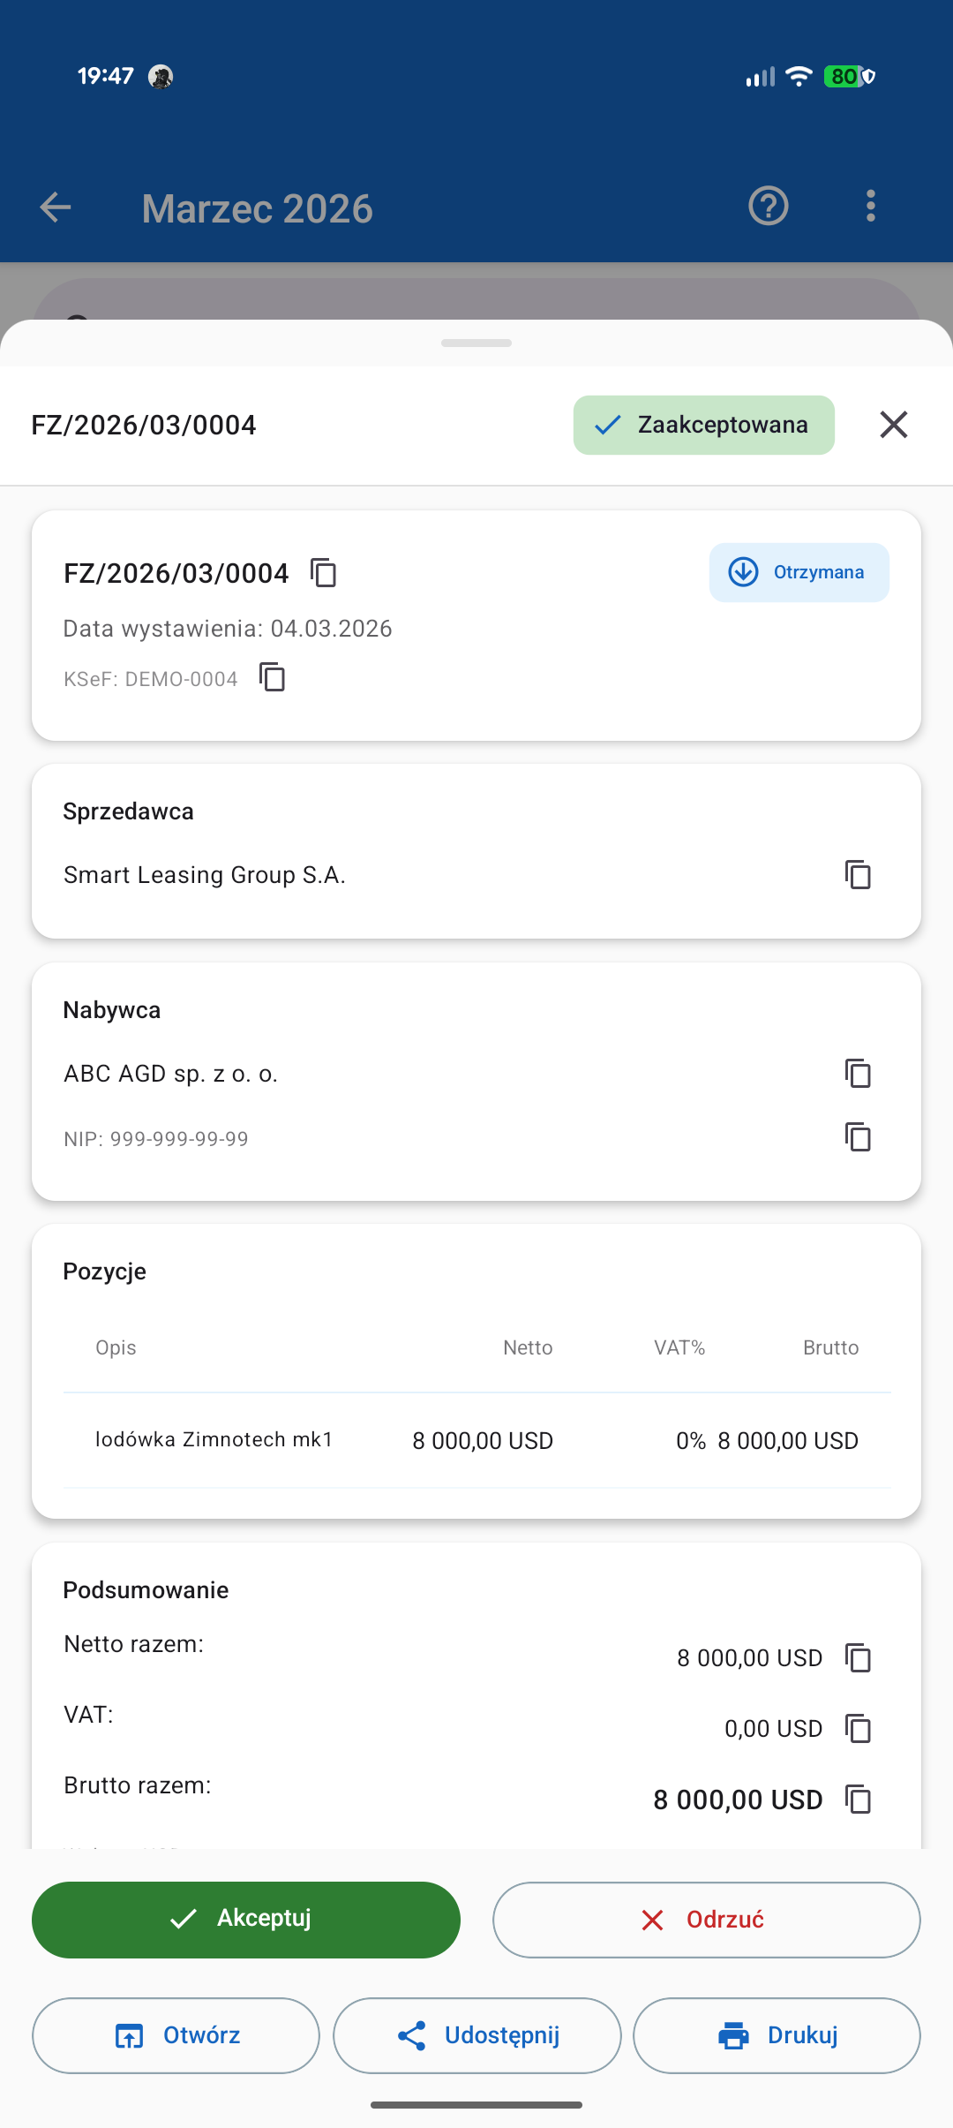Close the invoice details sheet
Image resolution: width=953 pixels, height=2128 pixels.
coord(894,425)
